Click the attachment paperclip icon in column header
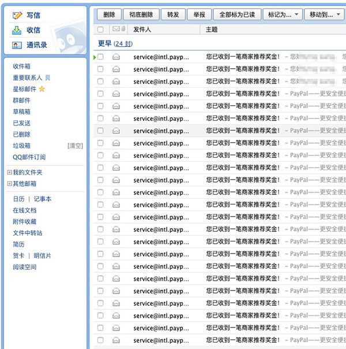Image resolution: width=346 pixels, height=349 pixels. coord(123,29)
